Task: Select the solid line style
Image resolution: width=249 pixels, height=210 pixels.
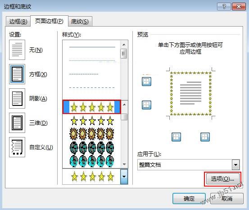Action: (92, 47)
